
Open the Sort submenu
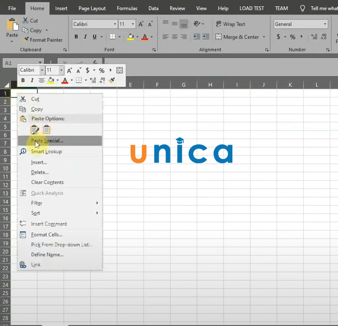(60, 213)
